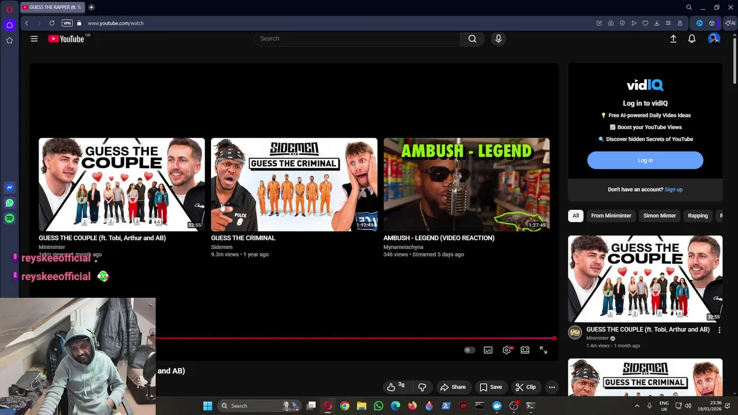Switch player to theater mode
This screenshot has width=738, height=415.
[x=525, y=350]
